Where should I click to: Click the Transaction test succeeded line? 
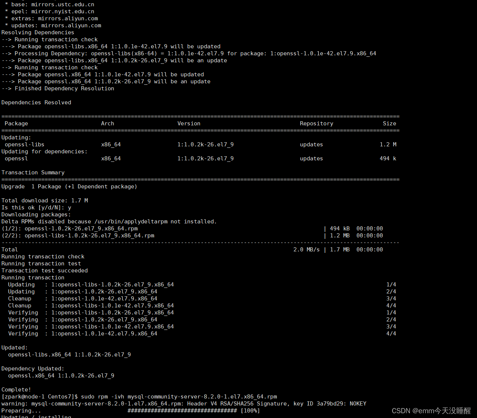44,270
